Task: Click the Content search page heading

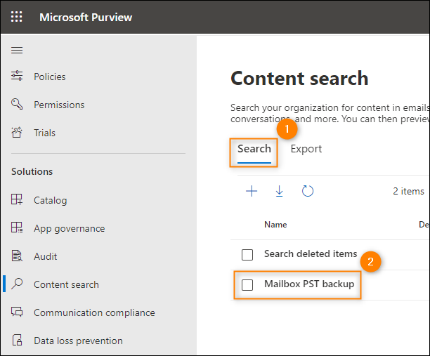Action: (299, 79)
